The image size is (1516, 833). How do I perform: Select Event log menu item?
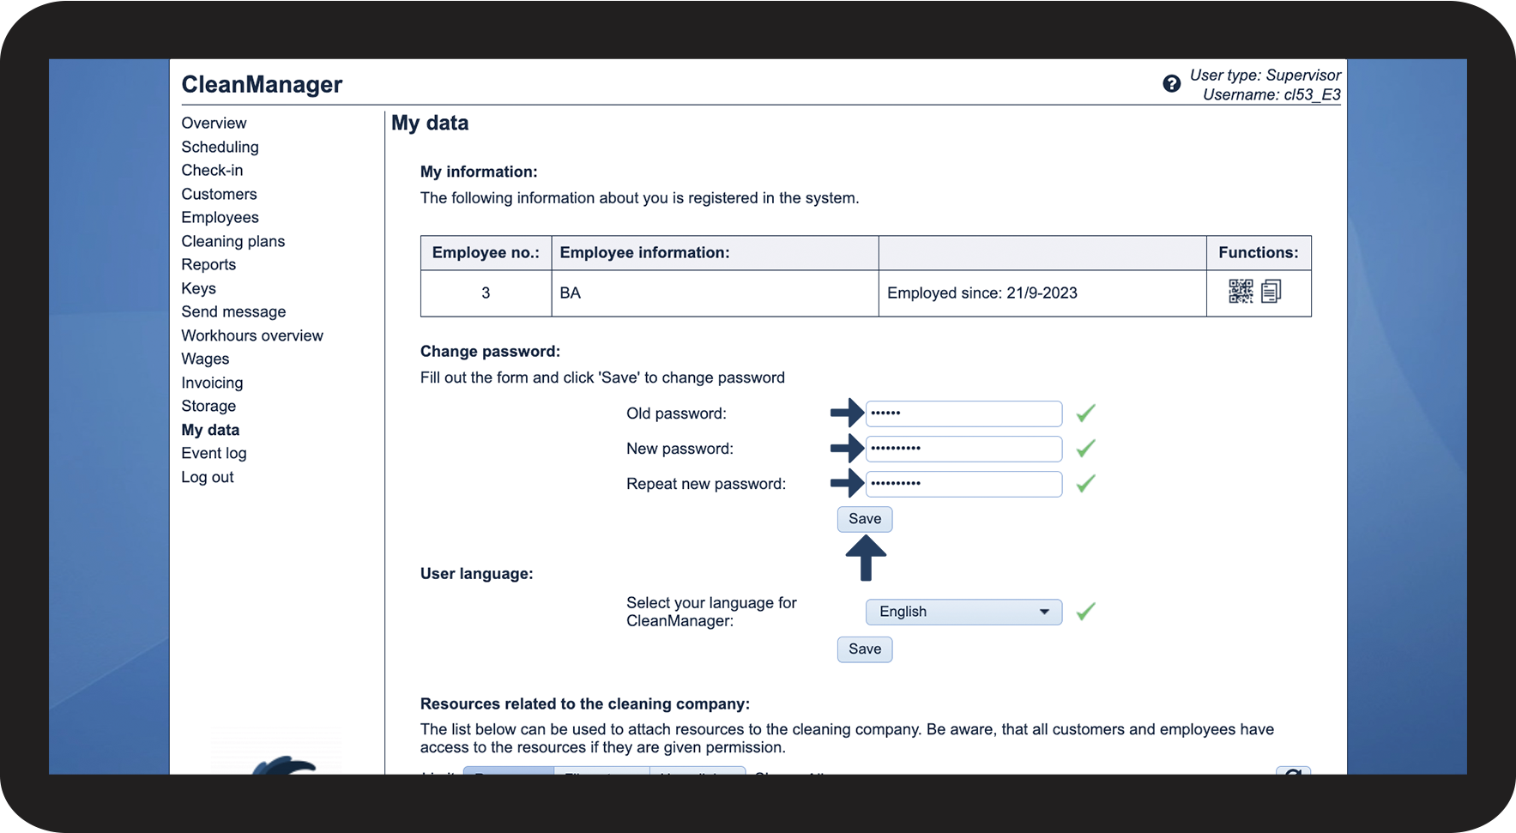click(x=214, y=453)
